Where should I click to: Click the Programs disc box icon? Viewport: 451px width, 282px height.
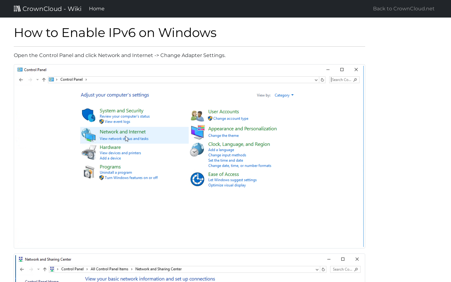point(89,172)
